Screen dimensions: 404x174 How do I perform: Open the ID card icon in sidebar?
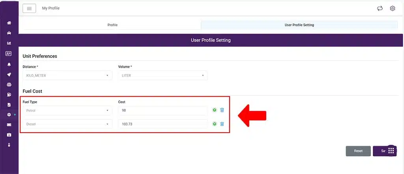9,54
